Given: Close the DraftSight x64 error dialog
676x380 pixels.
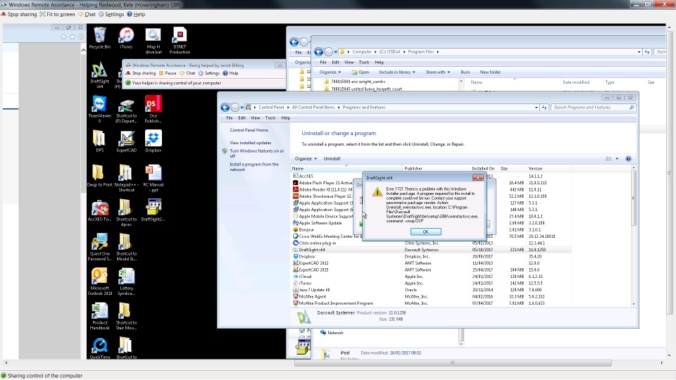Looking at the screenshot, I should [x=477, y=177].
